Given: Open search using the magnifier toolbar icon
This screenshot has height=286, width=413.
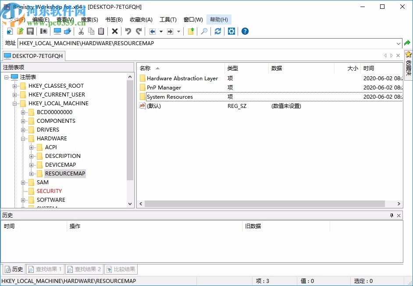Looking at the screenshot, I should click(203, 31).
